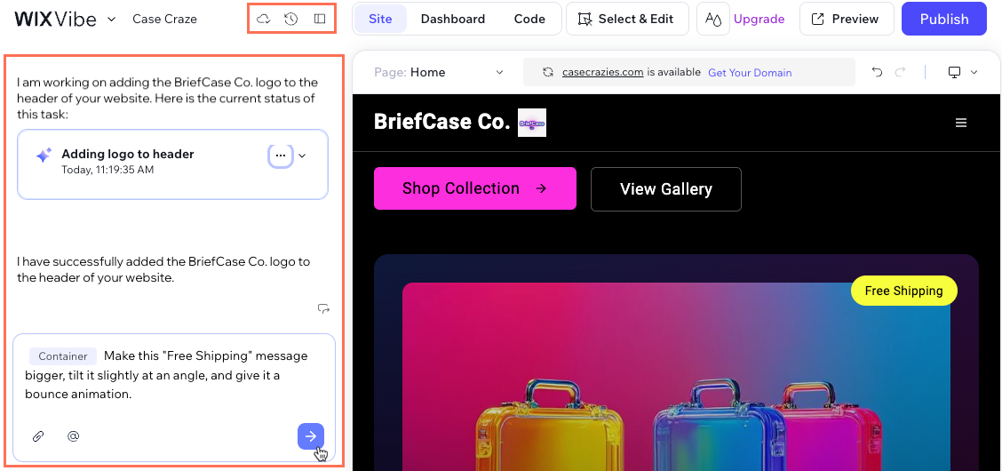Screen dimensions: 1002x471
Task: Open the version history clock icon
Action: tap(290, 20)
